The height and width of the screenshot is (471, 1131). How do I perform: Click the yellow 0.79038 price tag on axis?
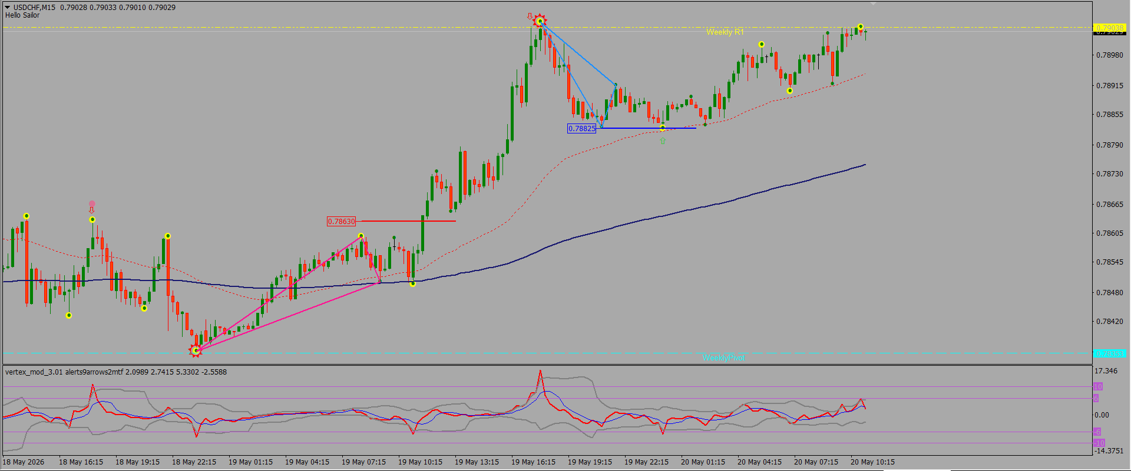pos(1109,28)
